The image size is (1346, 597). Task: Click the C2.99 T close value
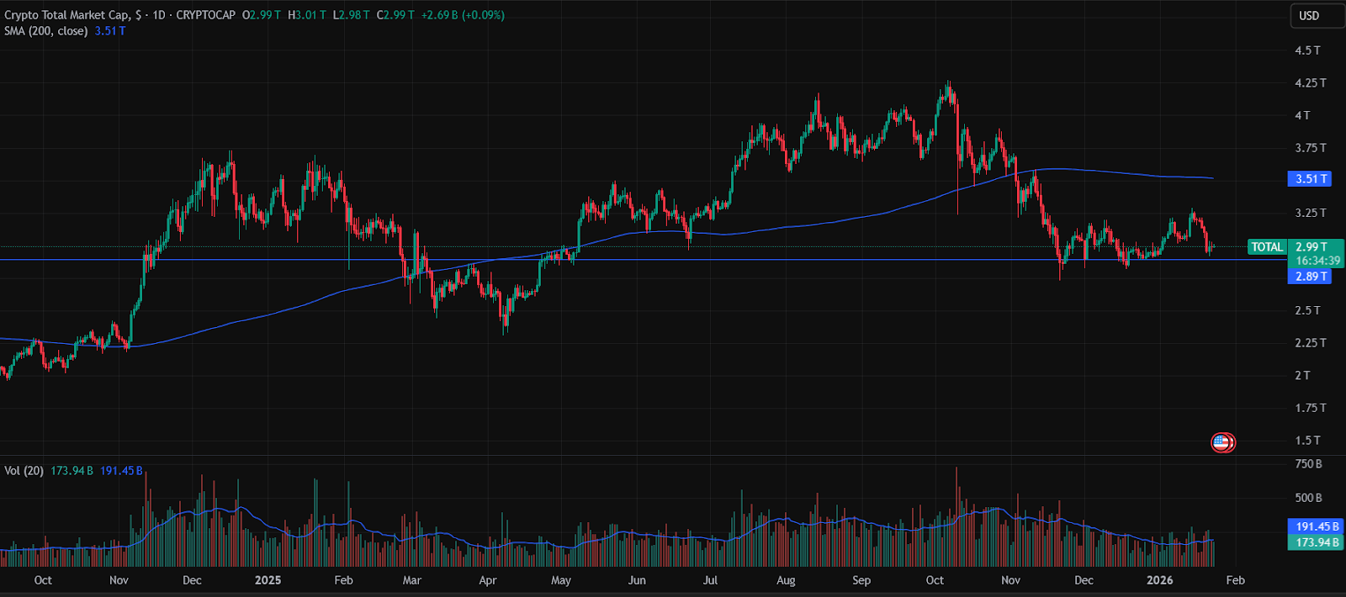click(395, 15)
